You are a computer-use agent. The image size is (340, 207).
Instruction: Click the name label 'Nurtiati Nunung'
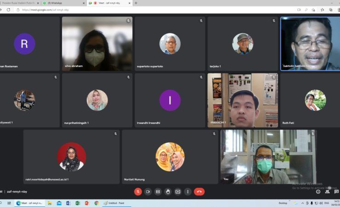134,179
